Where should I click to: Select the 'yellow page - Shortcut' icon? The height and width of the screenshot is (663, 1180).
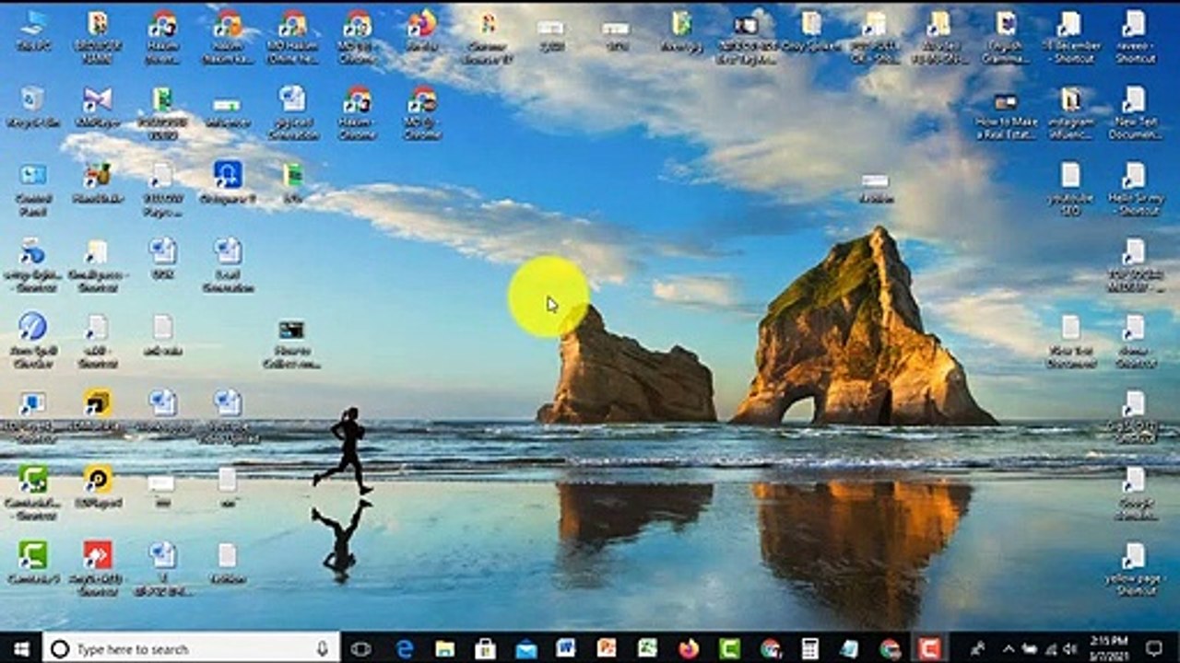[x=1134, y=569]
